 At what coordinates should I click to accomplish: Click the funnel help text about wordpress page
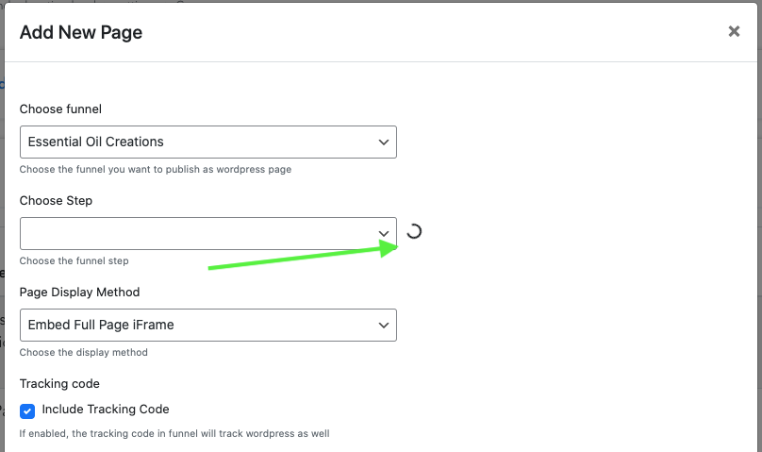click(156, 170)
